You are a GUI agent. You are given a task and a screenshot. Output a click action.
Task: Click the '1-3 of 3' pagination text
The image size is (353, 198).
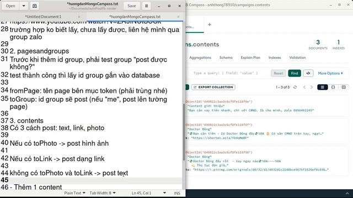pos(282,87)
